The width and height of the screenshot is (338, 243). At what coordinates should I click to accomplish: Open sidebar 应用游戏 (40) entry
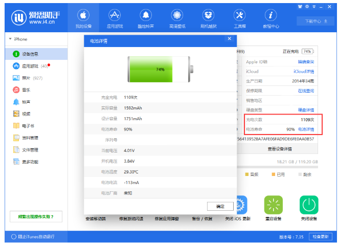36,66
